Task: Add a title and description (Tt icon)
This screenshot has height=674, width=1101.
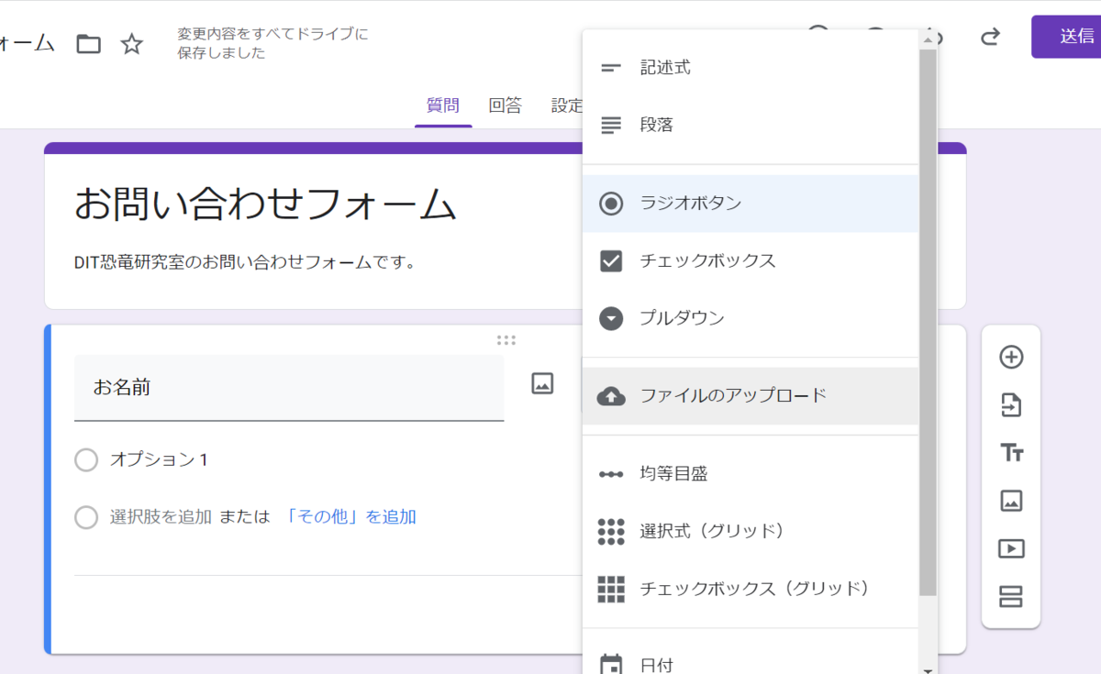Action: (1011, 453)
